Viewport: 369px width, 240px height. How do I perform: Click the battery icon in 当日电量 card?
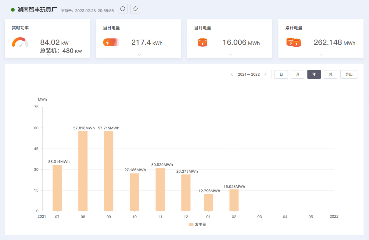click(111, 43)
